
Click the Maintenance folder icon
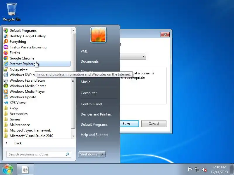[x=6, y=125]
